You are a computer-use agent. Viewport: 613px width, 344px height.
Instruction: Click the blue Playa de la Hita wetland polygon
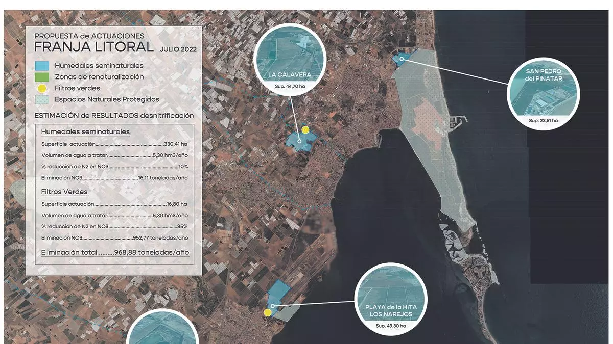coord(277,295)
